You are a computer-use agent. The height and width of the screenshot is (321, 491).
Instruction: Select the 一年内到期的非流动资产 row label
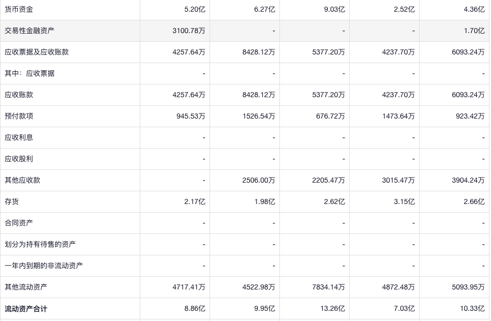point(44,266)
